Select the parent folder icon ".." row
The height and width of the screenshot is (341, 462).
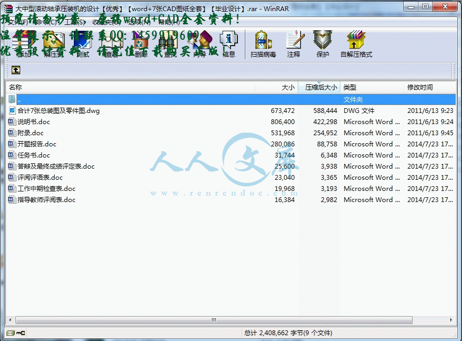pos(12,100)
